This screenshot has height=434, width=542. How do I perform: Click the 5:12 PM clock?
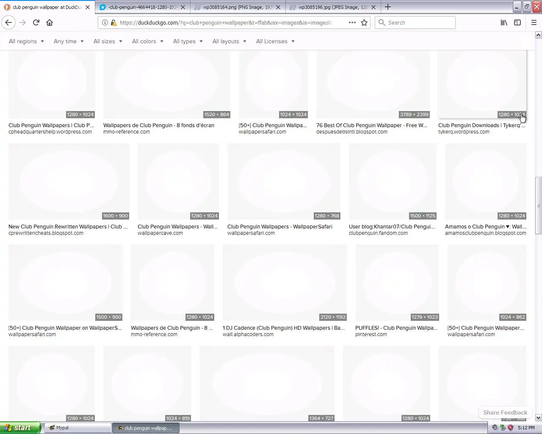tap(526, 428)
